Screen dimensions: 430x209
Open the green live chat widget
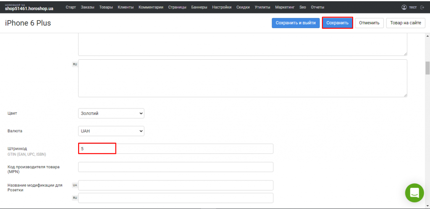414,193
